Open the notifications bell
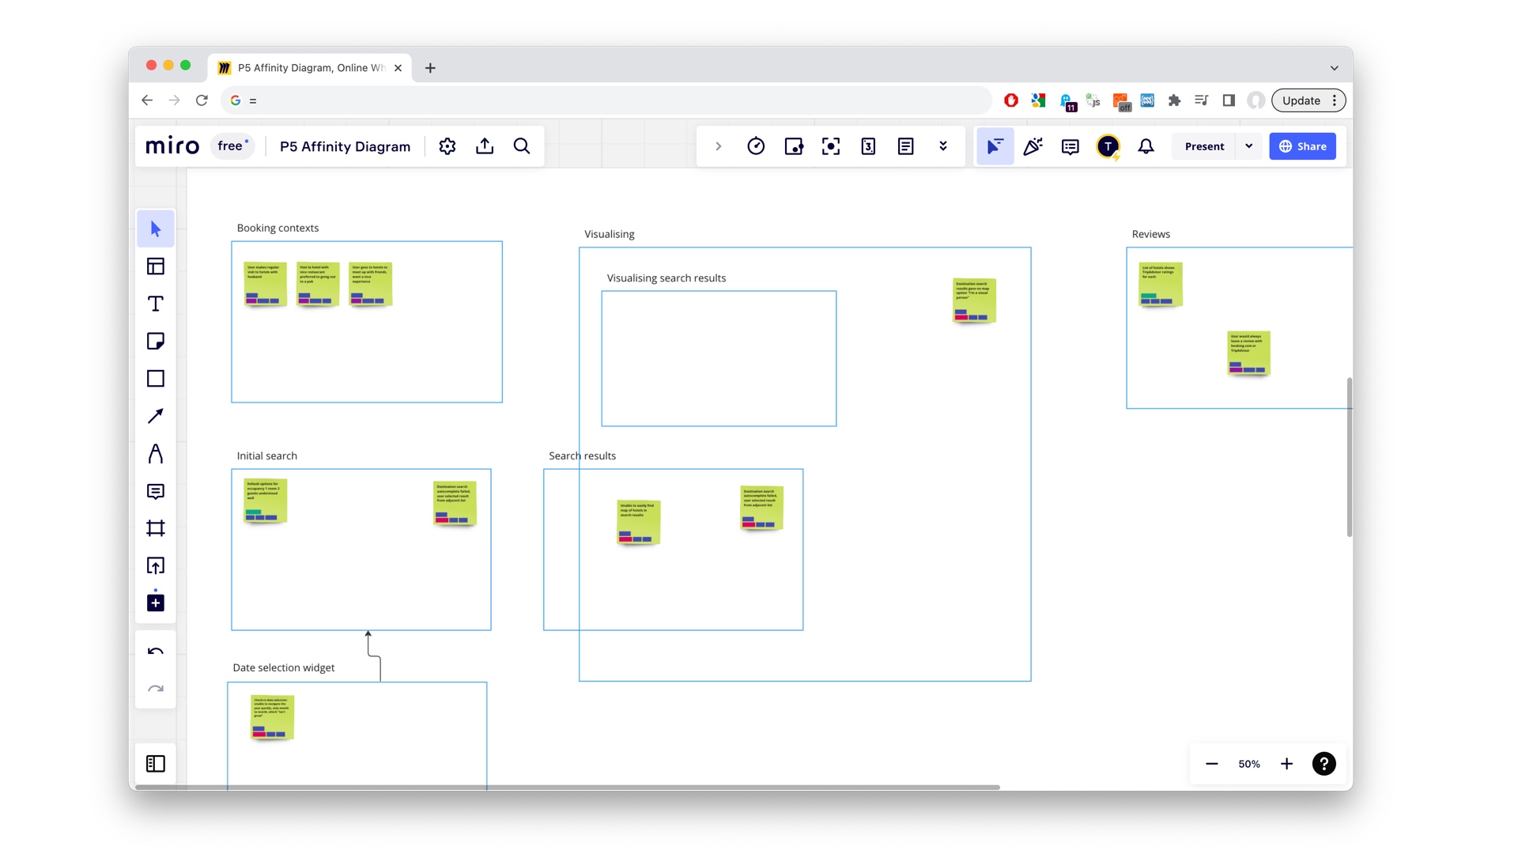This screenshot has width=1518, height=854. point(1146,146)
